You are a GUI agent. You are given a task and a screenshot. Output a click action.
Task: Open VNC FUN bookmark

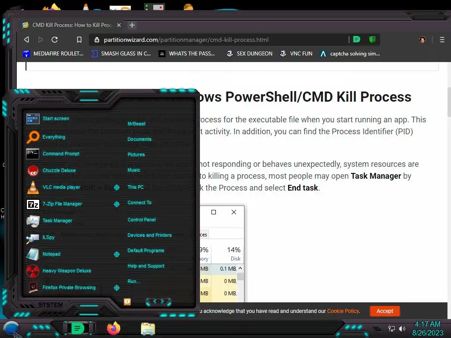coord(296,53)
